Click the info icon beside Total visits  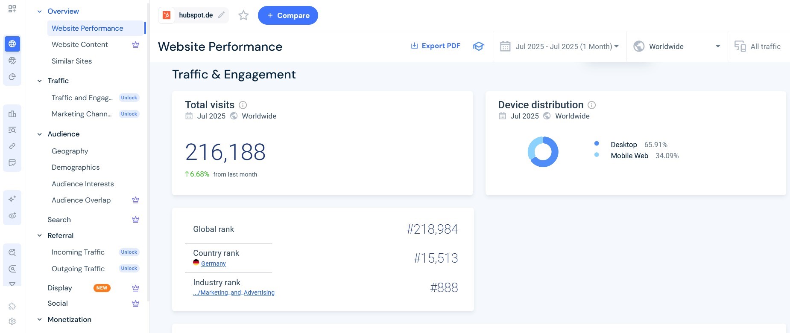point(243,105)
